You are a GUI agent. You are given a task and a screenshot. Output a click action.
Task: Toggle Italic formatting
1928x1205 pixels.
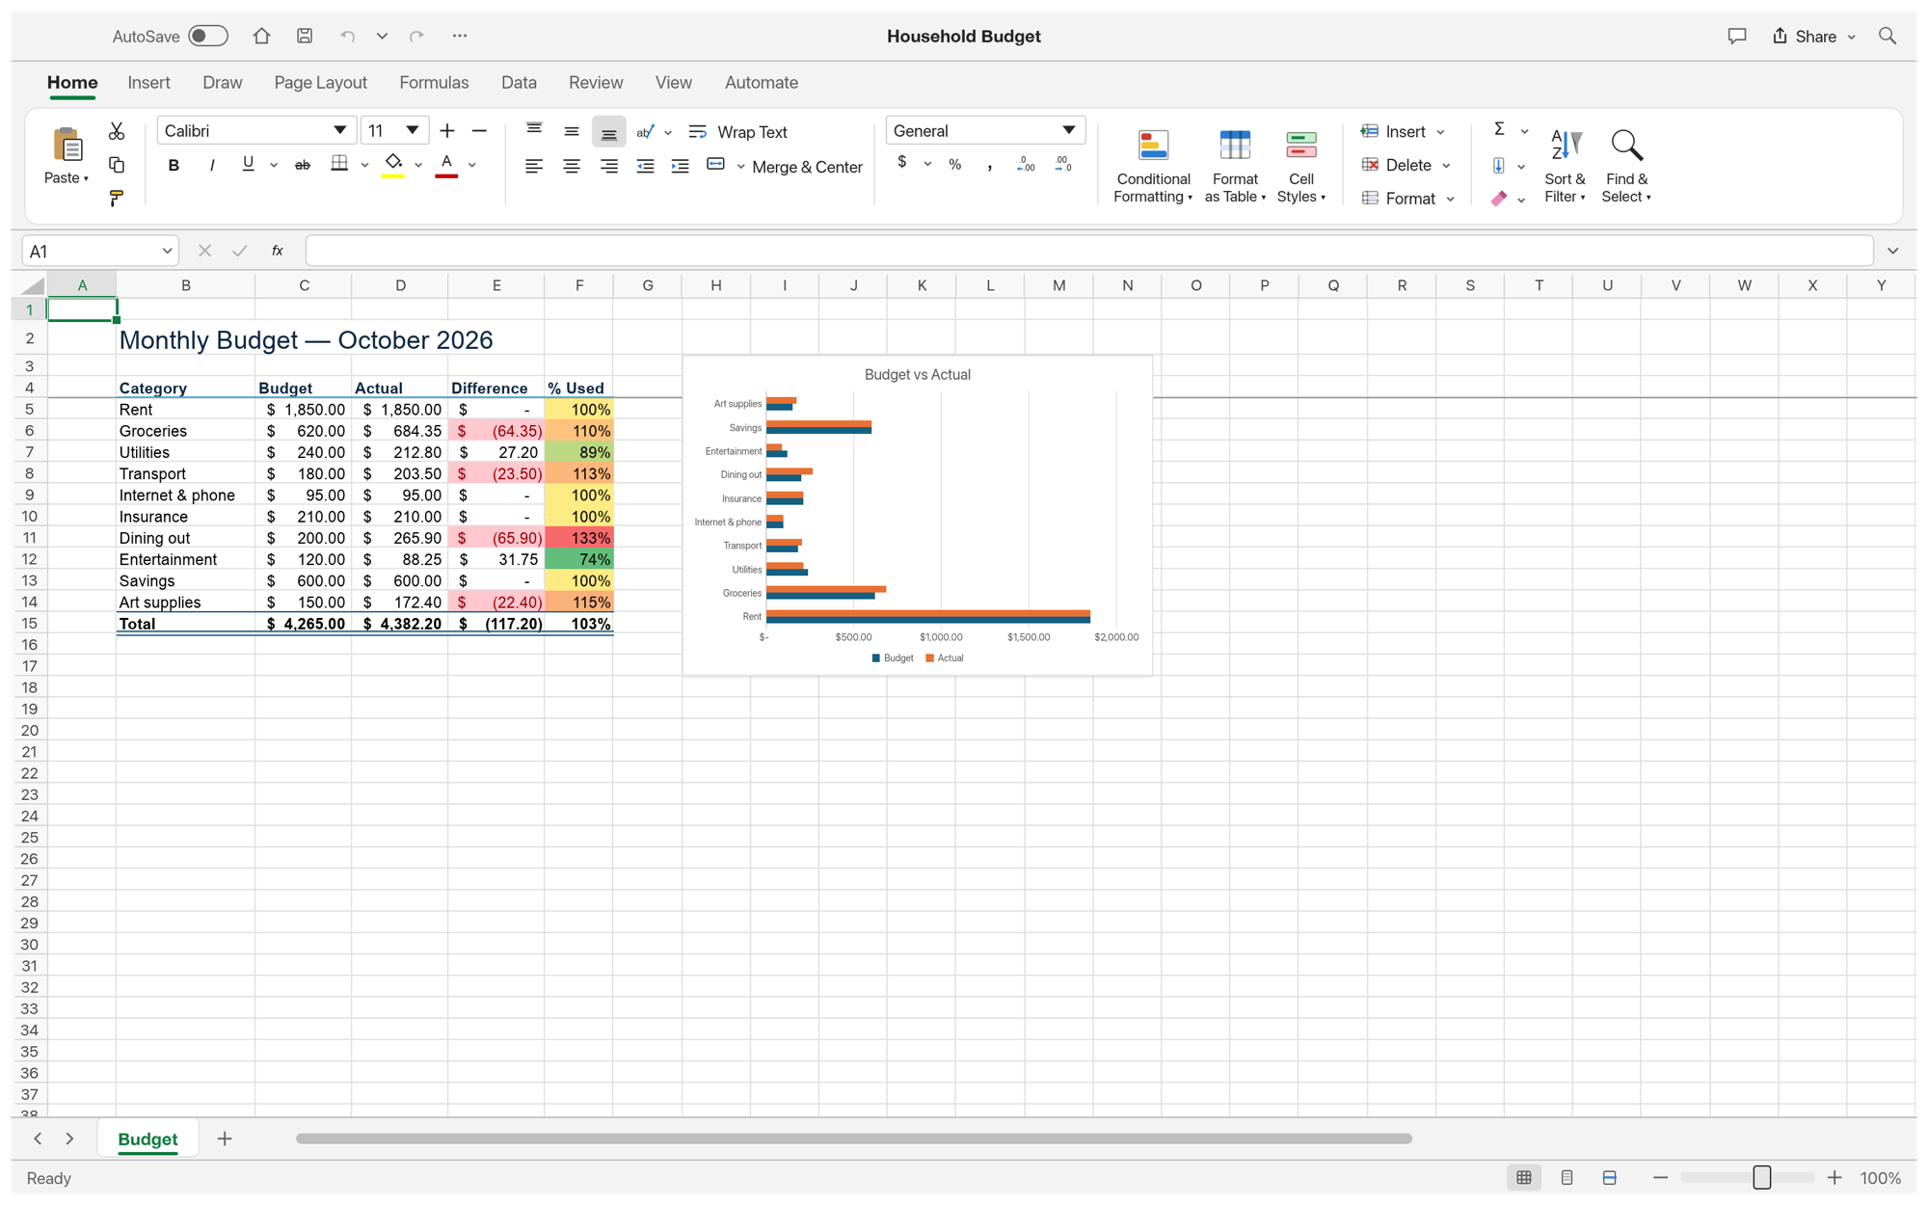coord(212,165)
